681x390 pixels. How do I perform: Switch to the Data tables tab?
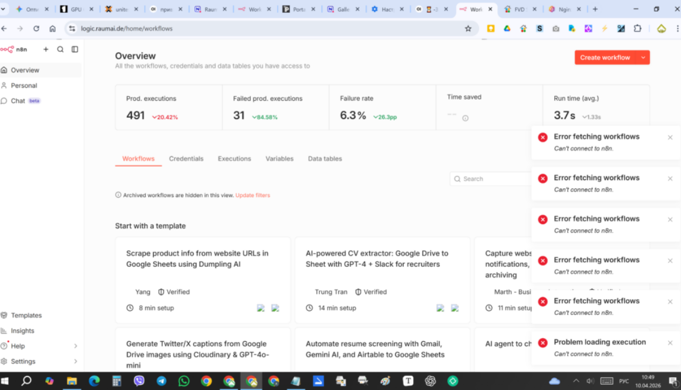pos(325,159)
